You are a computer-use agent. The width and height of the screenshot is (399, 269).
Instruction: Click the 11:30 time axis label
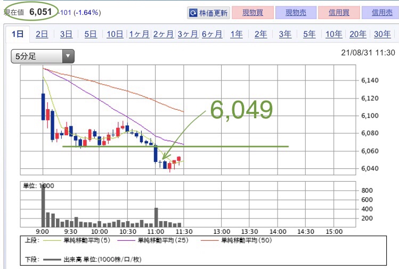[184, 232]
